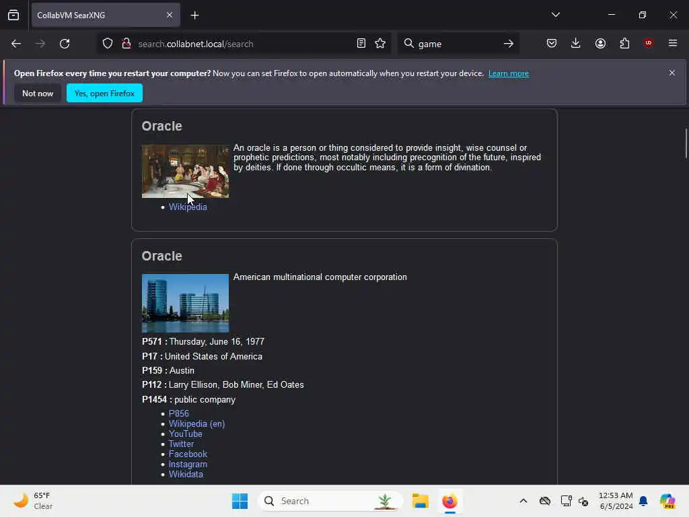Click the first Oracle heading
The width and height of the screenshot is (689, 517).
(x=161, y=126)
